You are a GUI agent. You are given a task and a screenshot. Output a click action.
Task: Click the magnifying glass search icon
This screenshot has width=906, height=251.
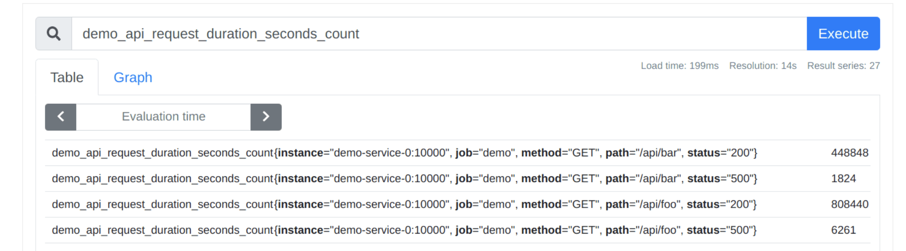tap(54, 33)
